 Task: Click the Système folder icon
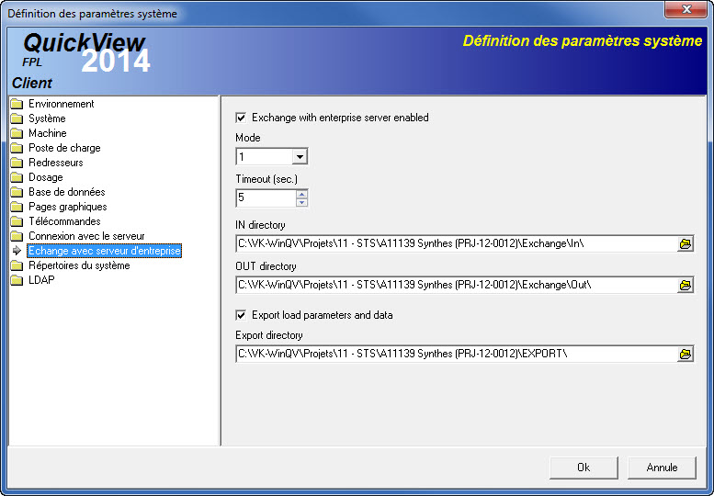[17, 118]
